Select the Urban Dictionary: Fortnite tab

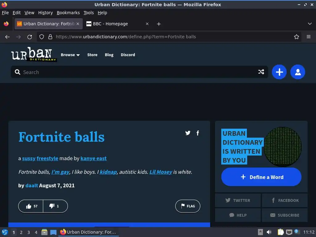[x=48, y=24]
